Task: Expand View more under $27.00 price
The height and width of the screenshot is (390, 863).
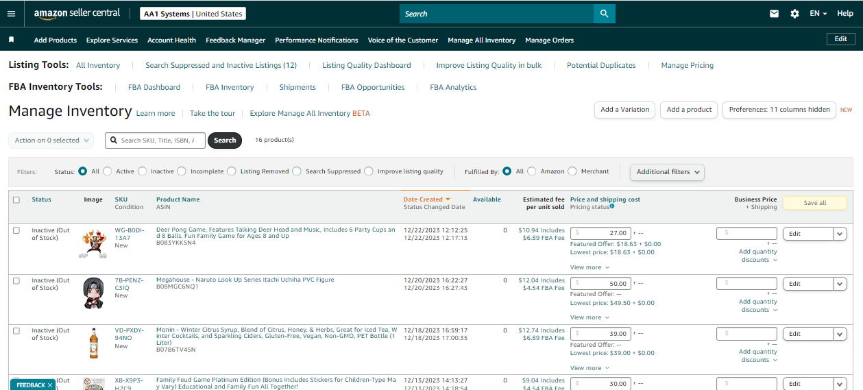Action: (x=589, y=267)
